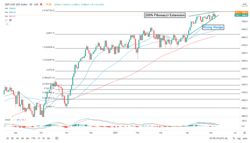This screenshot has width=250, height=143.
Task: Click the closing price C7080.8 value
Action: (x=85, y=5)
